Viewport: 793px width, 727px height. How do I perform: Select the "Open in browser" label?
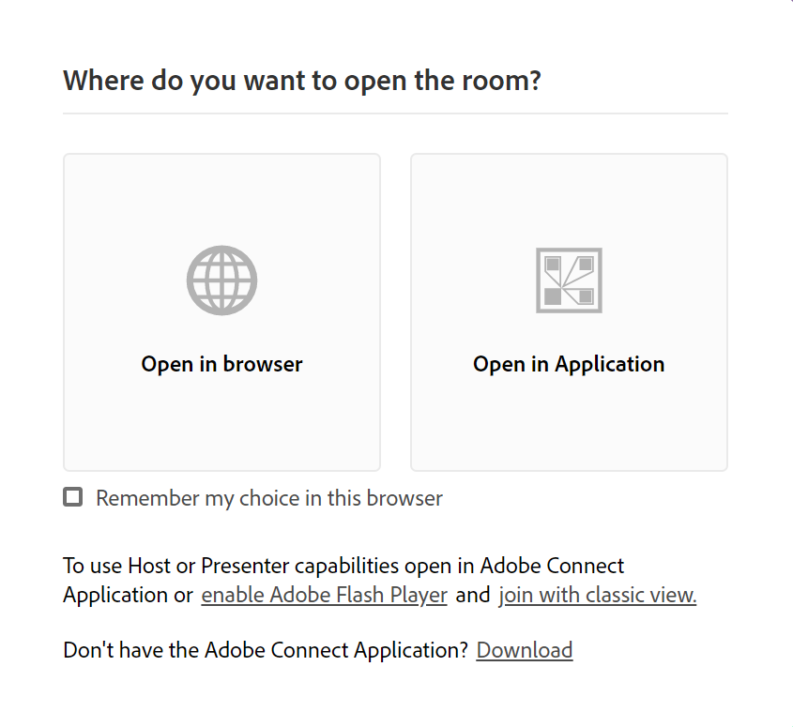point(221,364)
